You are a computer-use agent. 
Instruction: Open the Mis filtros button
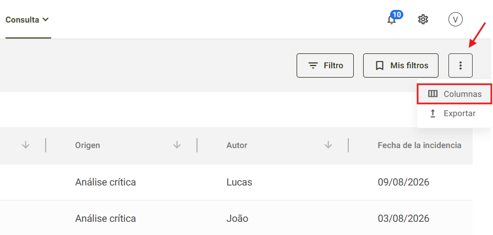tap(401, 65)
